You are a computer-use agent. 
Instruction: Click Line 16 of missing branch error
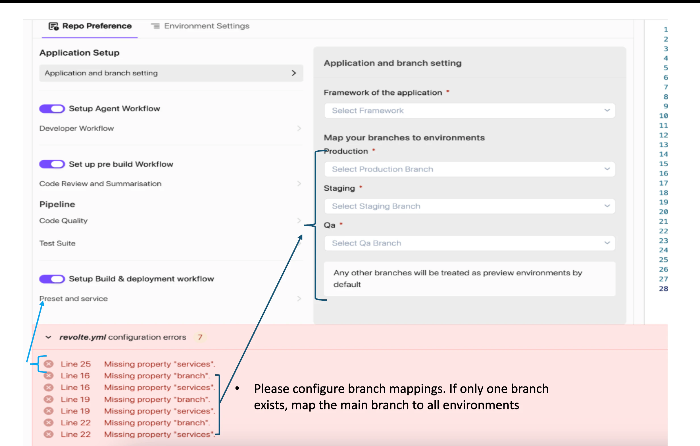coord(75,376)
